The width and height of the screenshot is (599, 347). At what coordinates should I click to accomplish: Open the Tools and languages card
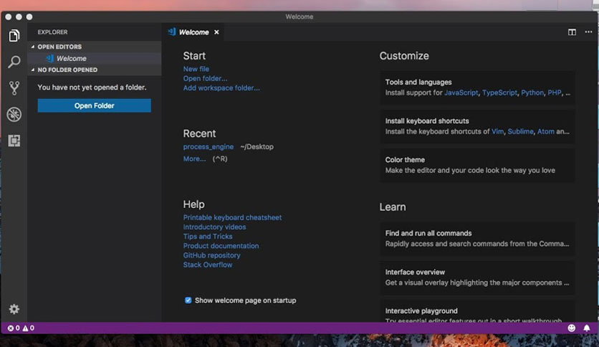click(x=477, y=87)
